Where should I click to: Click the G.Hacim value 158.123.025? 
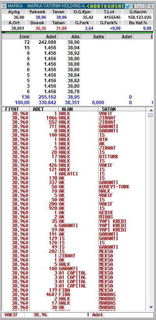[x=140, y=17]
